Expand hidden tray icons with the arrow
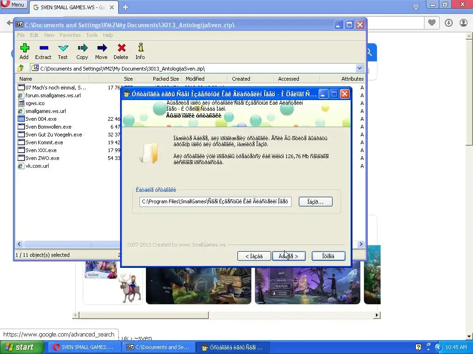Screen dimensions: 473x354 pos(438,347)
